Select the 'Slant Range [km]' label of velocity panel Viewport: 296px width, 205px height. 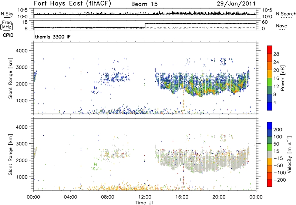pyautogui.click(x=10, y=155)
